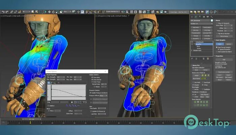The image size is (236, 135).
Task: Switch to the Hierarchy command panel tab
Action: click(x=200, y=17)
